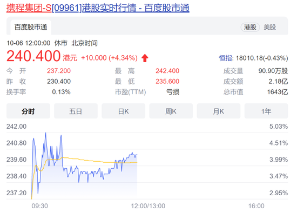Click the 成交量 label

233,71
